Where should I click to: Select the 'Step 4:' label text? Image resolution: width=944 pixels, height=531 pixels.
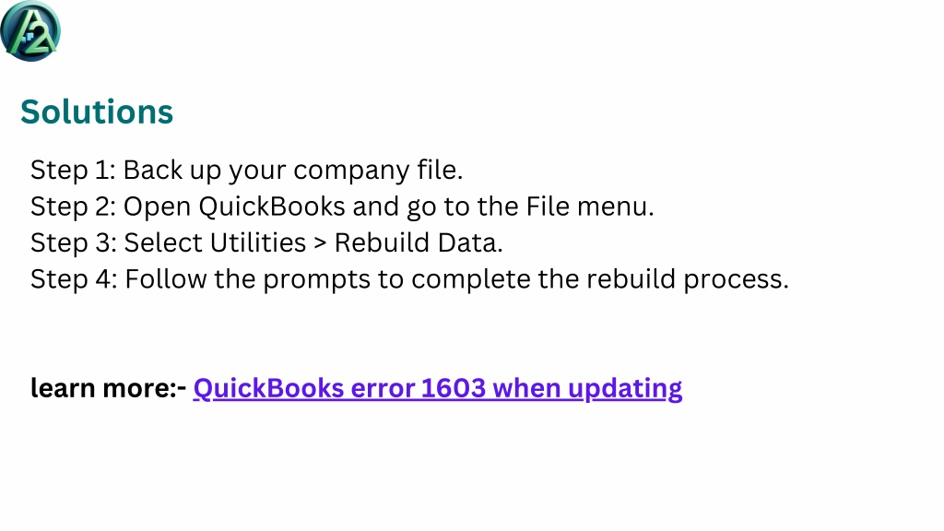74,279
